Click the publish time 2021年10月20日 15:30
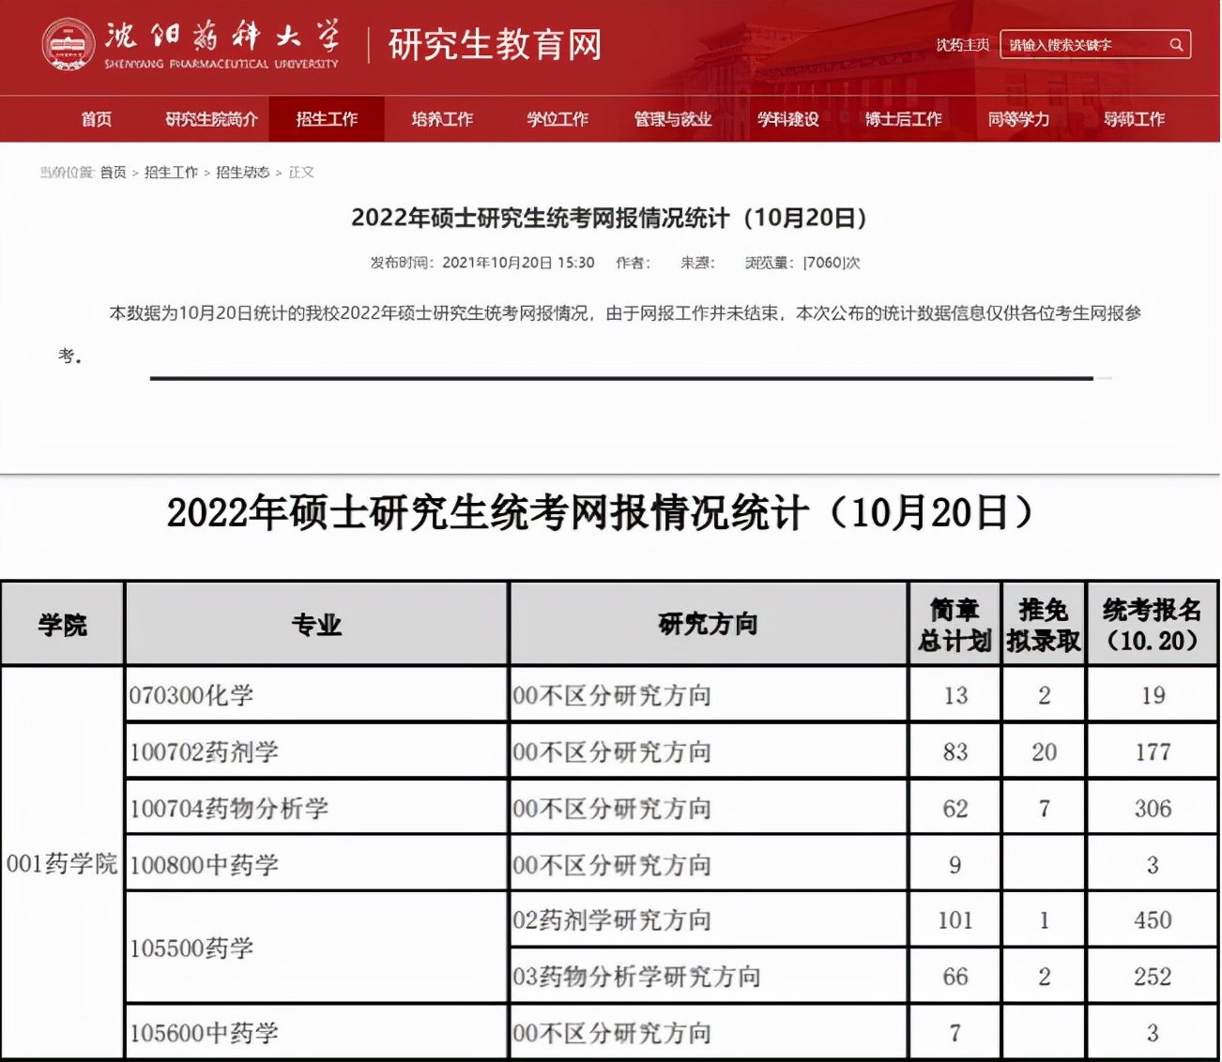 (x=518, y=263)
